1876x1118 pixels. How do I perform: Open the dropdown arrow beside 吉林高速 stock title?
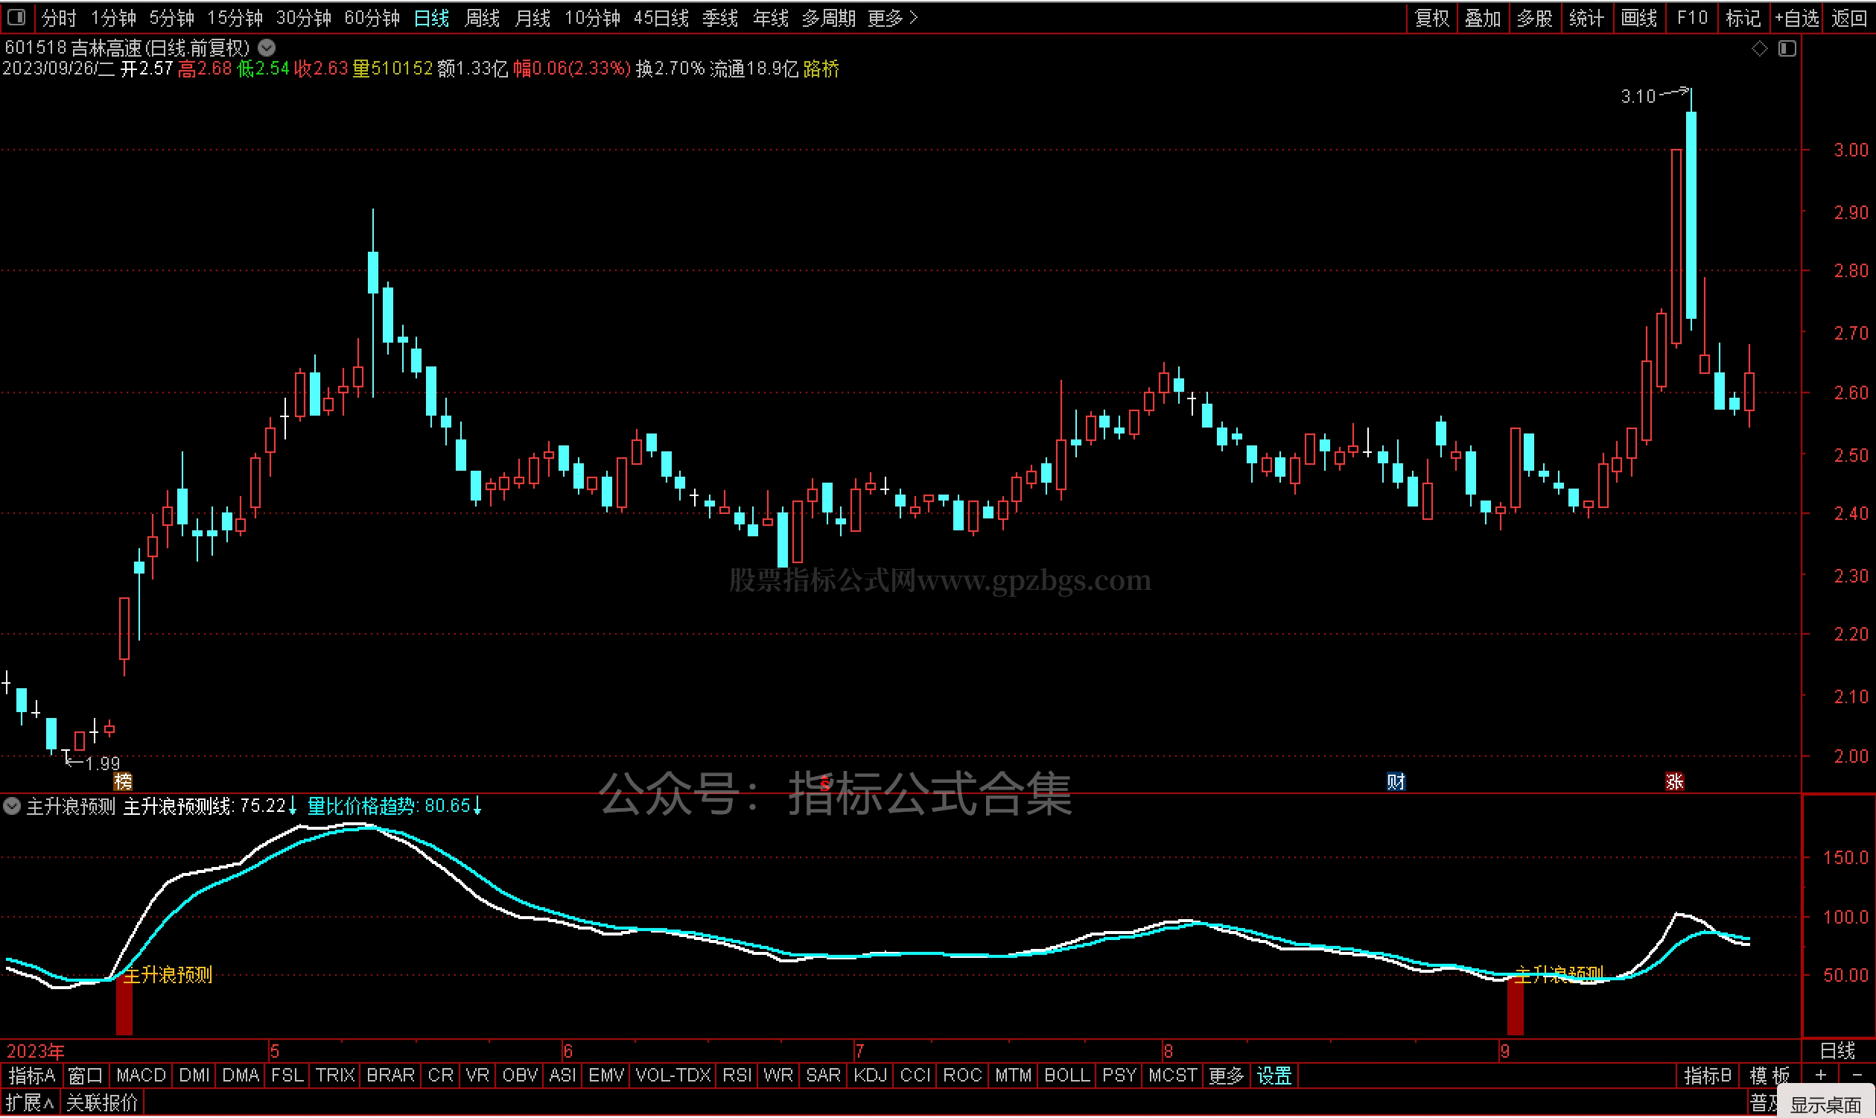coord(267,48)
